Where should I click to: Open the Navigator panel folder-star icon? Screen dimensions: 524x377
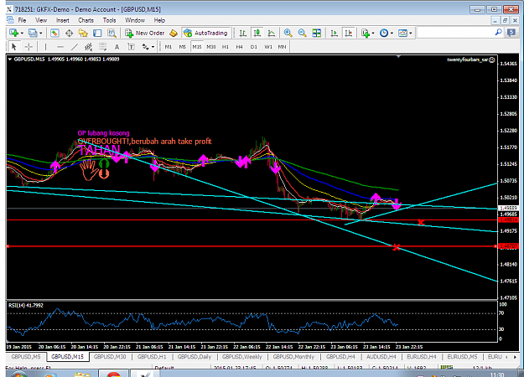(83, 33)
